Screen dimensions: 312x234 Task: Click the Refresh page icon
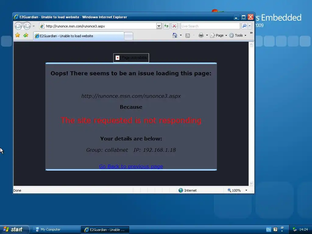coord(166,26)
